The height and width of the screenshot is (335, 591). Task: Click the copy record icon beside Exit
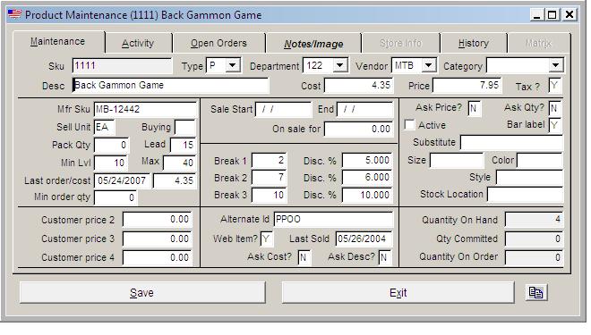536,292
